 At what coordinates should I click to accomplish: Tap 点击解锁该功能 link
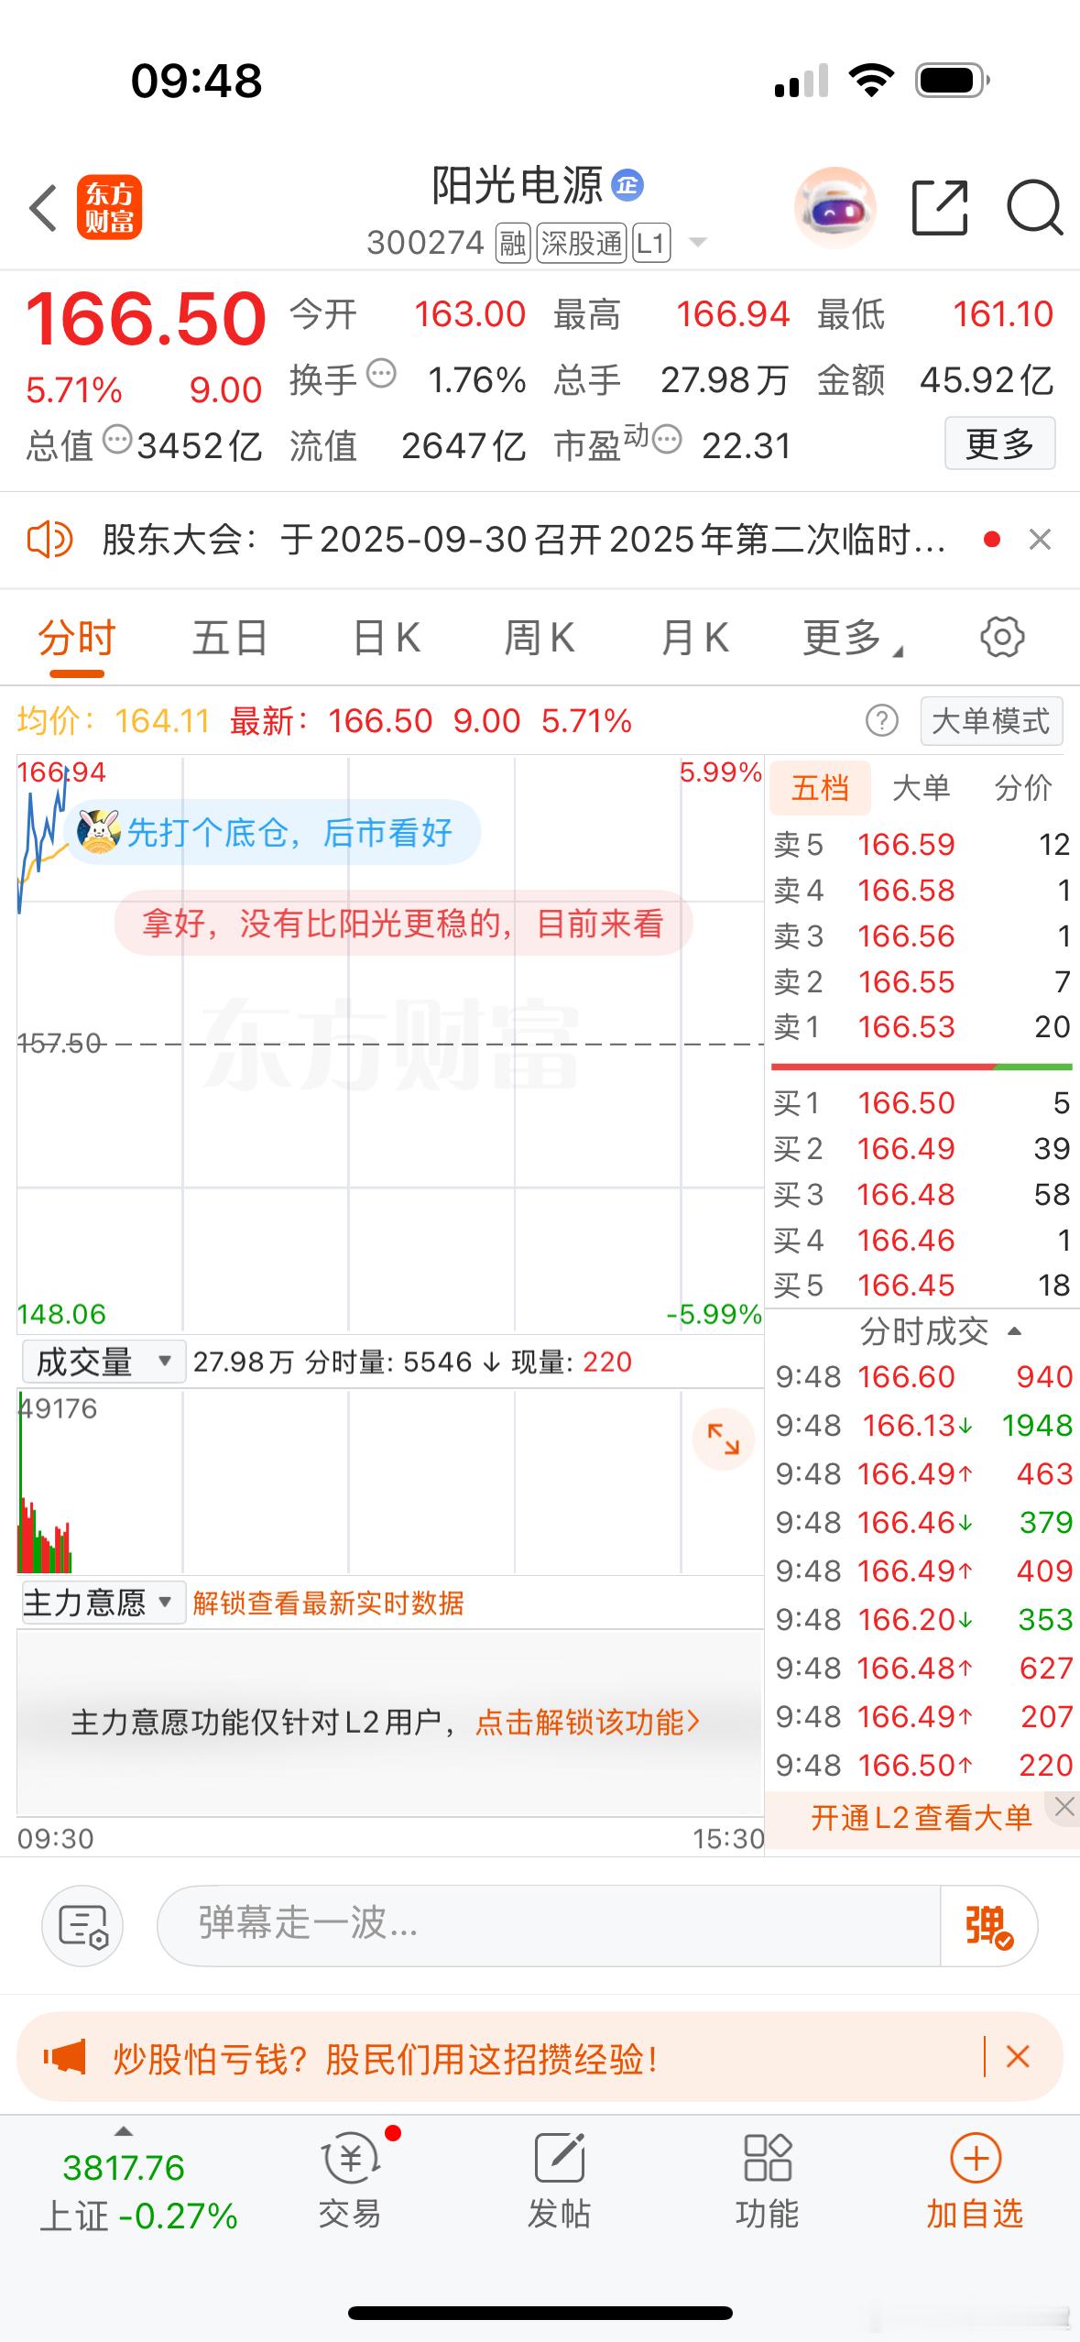pyautogui.click(x=587, y=1722)
